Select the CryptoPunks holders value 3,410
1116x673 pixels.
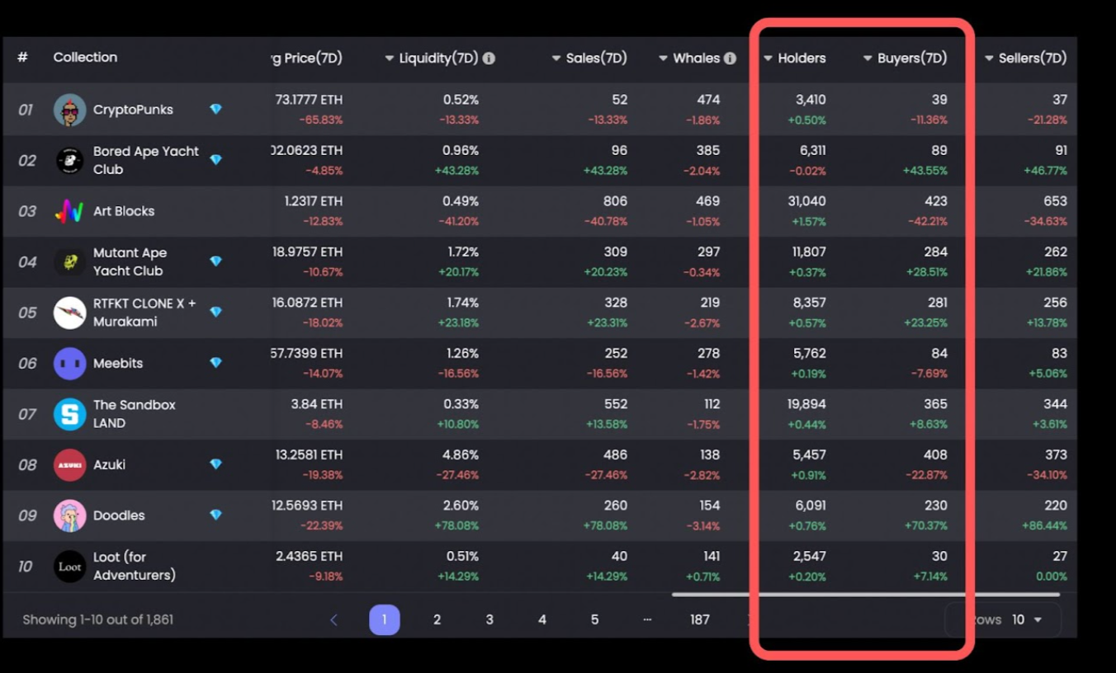pyautogui.click(x=811, y=100)
